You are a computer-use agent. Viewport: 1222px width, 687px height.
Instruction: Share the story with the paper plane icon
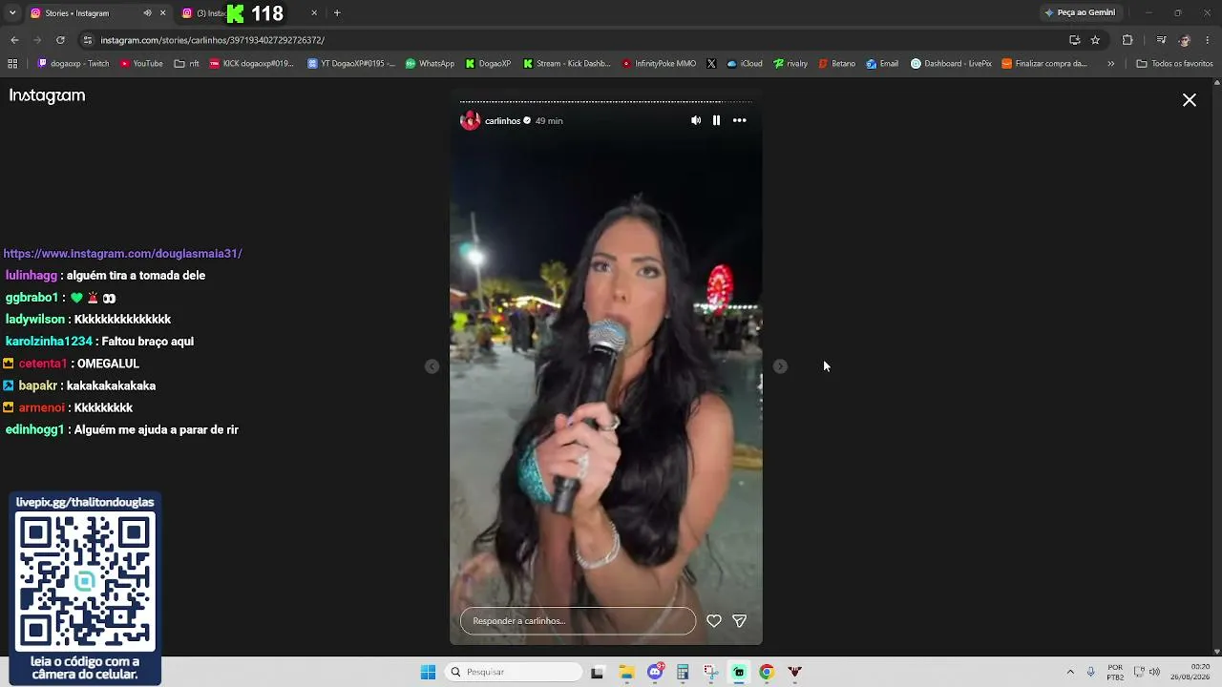[739, 621]
